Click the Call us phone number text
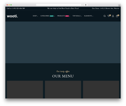 tap(16, 8)
